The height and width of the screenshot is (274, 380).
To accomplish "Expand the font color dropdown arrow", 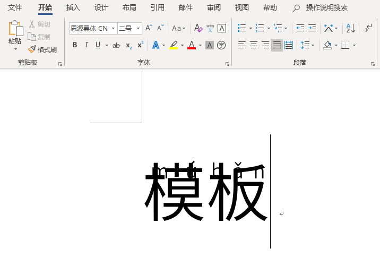I will coord(200,45).
